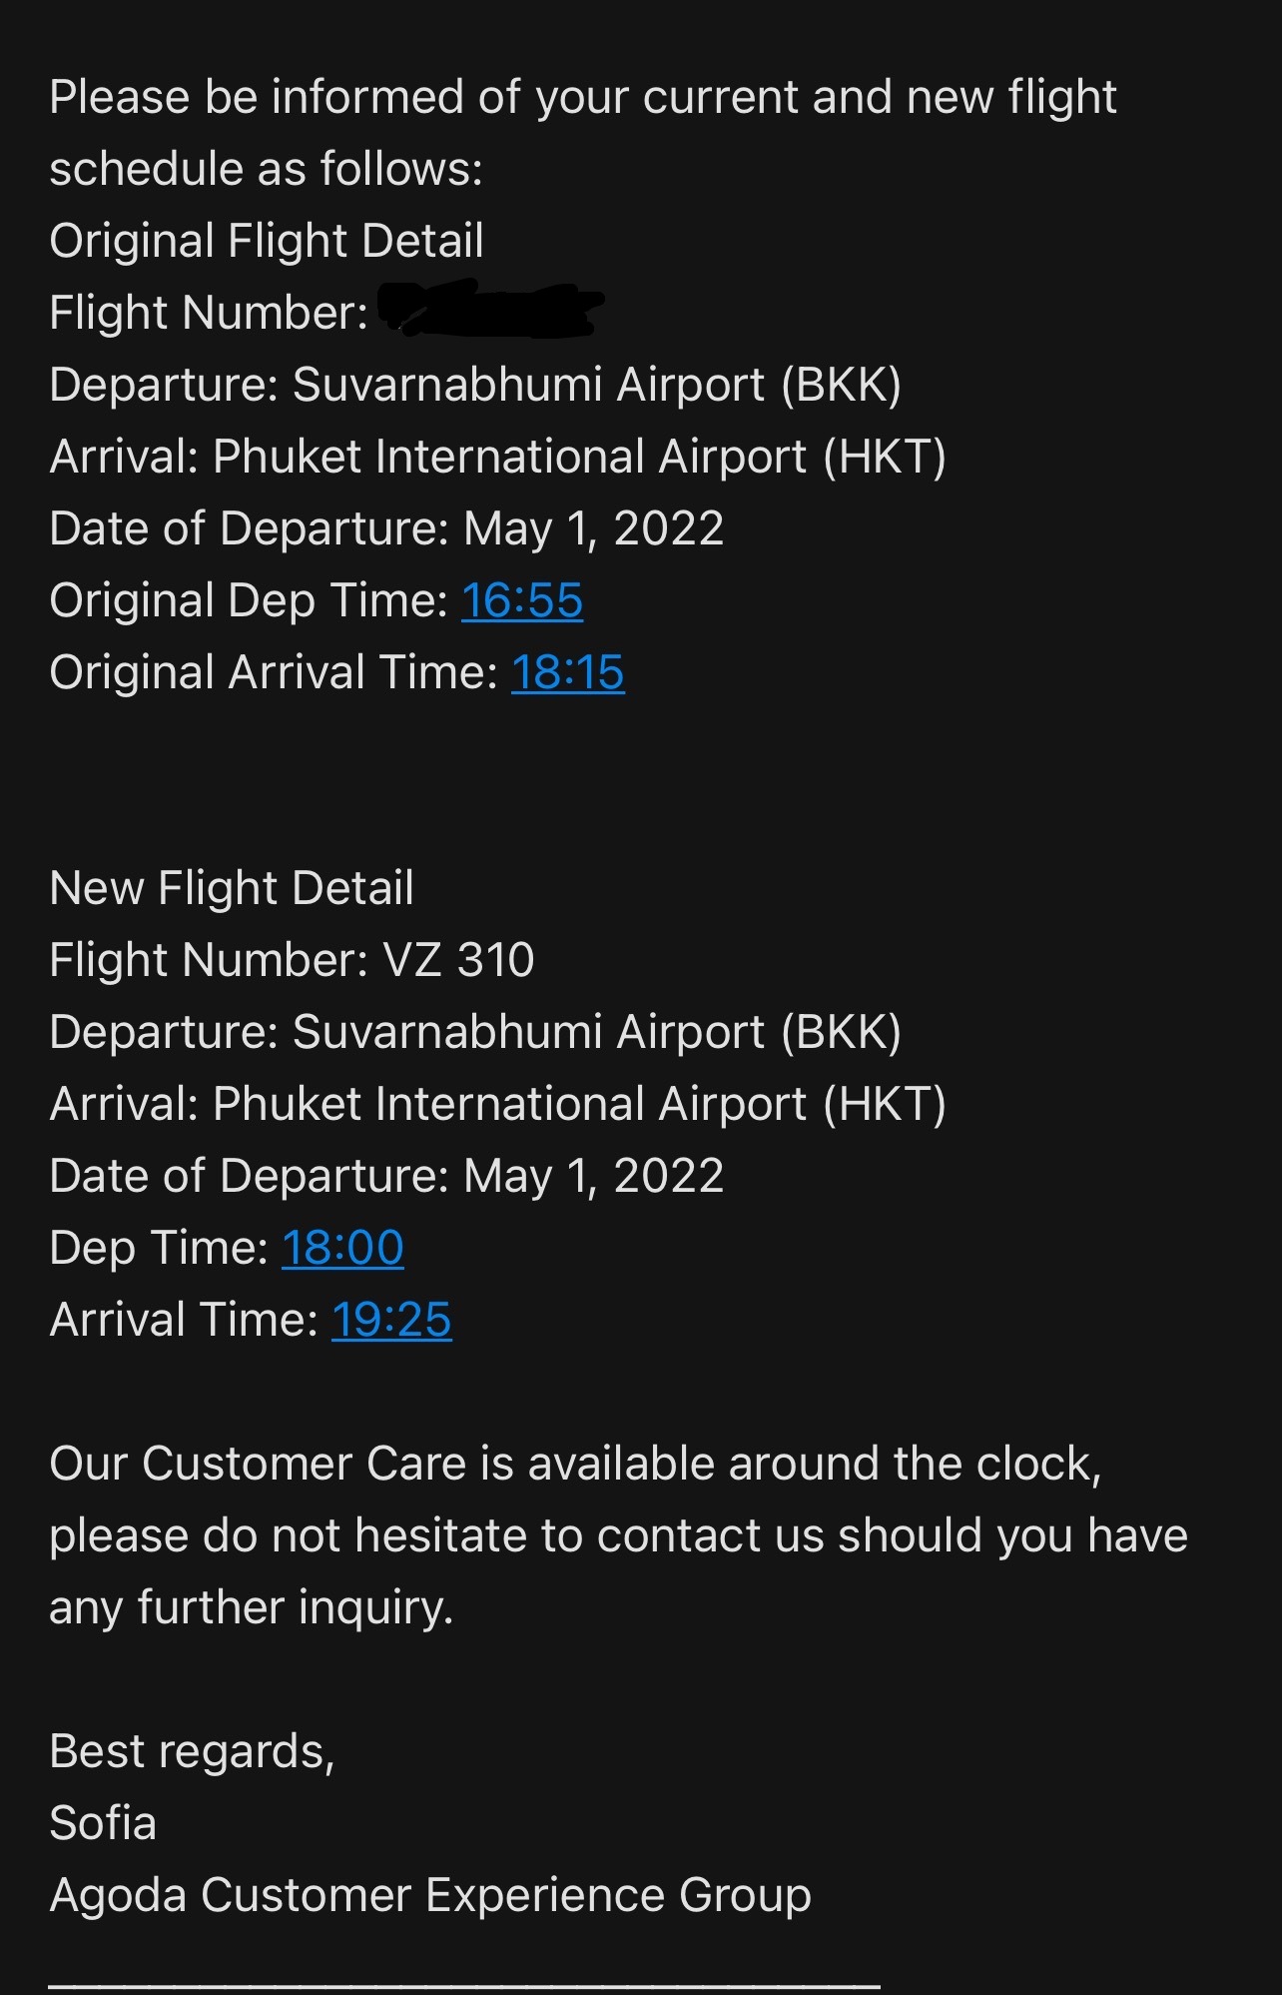Click the Best regards closing line

click(x=192, y=1752)
